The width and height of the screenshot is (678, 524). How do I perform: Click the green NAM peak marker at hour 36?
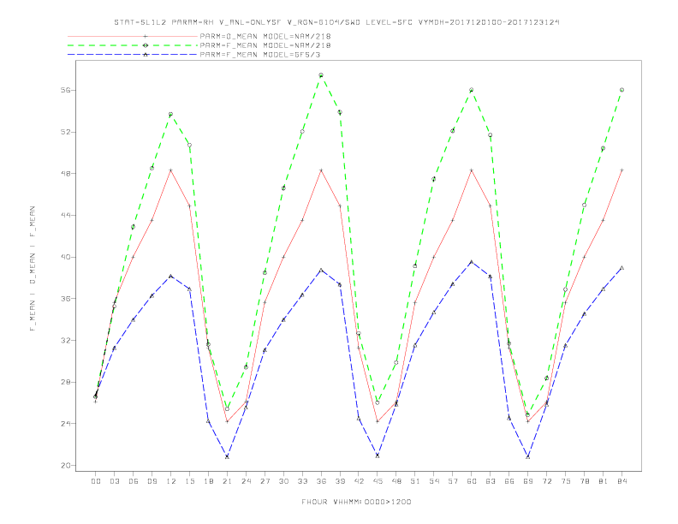pyautogui.click(x=321, y=75)
